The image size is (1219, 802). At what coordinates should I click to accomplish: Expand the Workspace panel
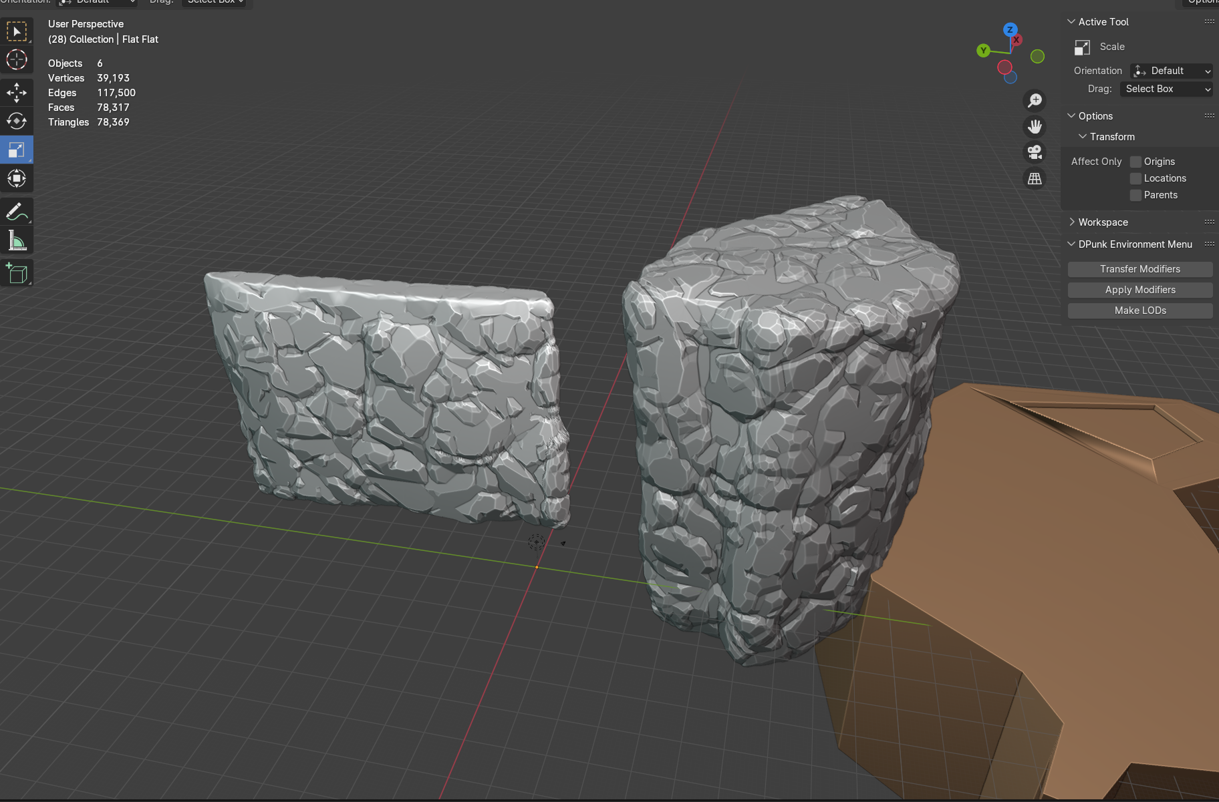tap(1071, 222)
